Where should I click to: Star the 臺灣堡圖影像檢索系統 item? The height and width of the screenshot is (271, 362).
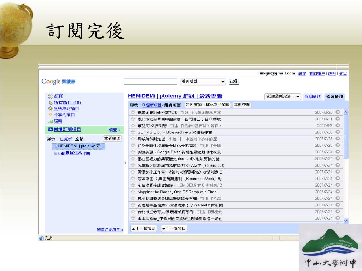pos(133,113)
